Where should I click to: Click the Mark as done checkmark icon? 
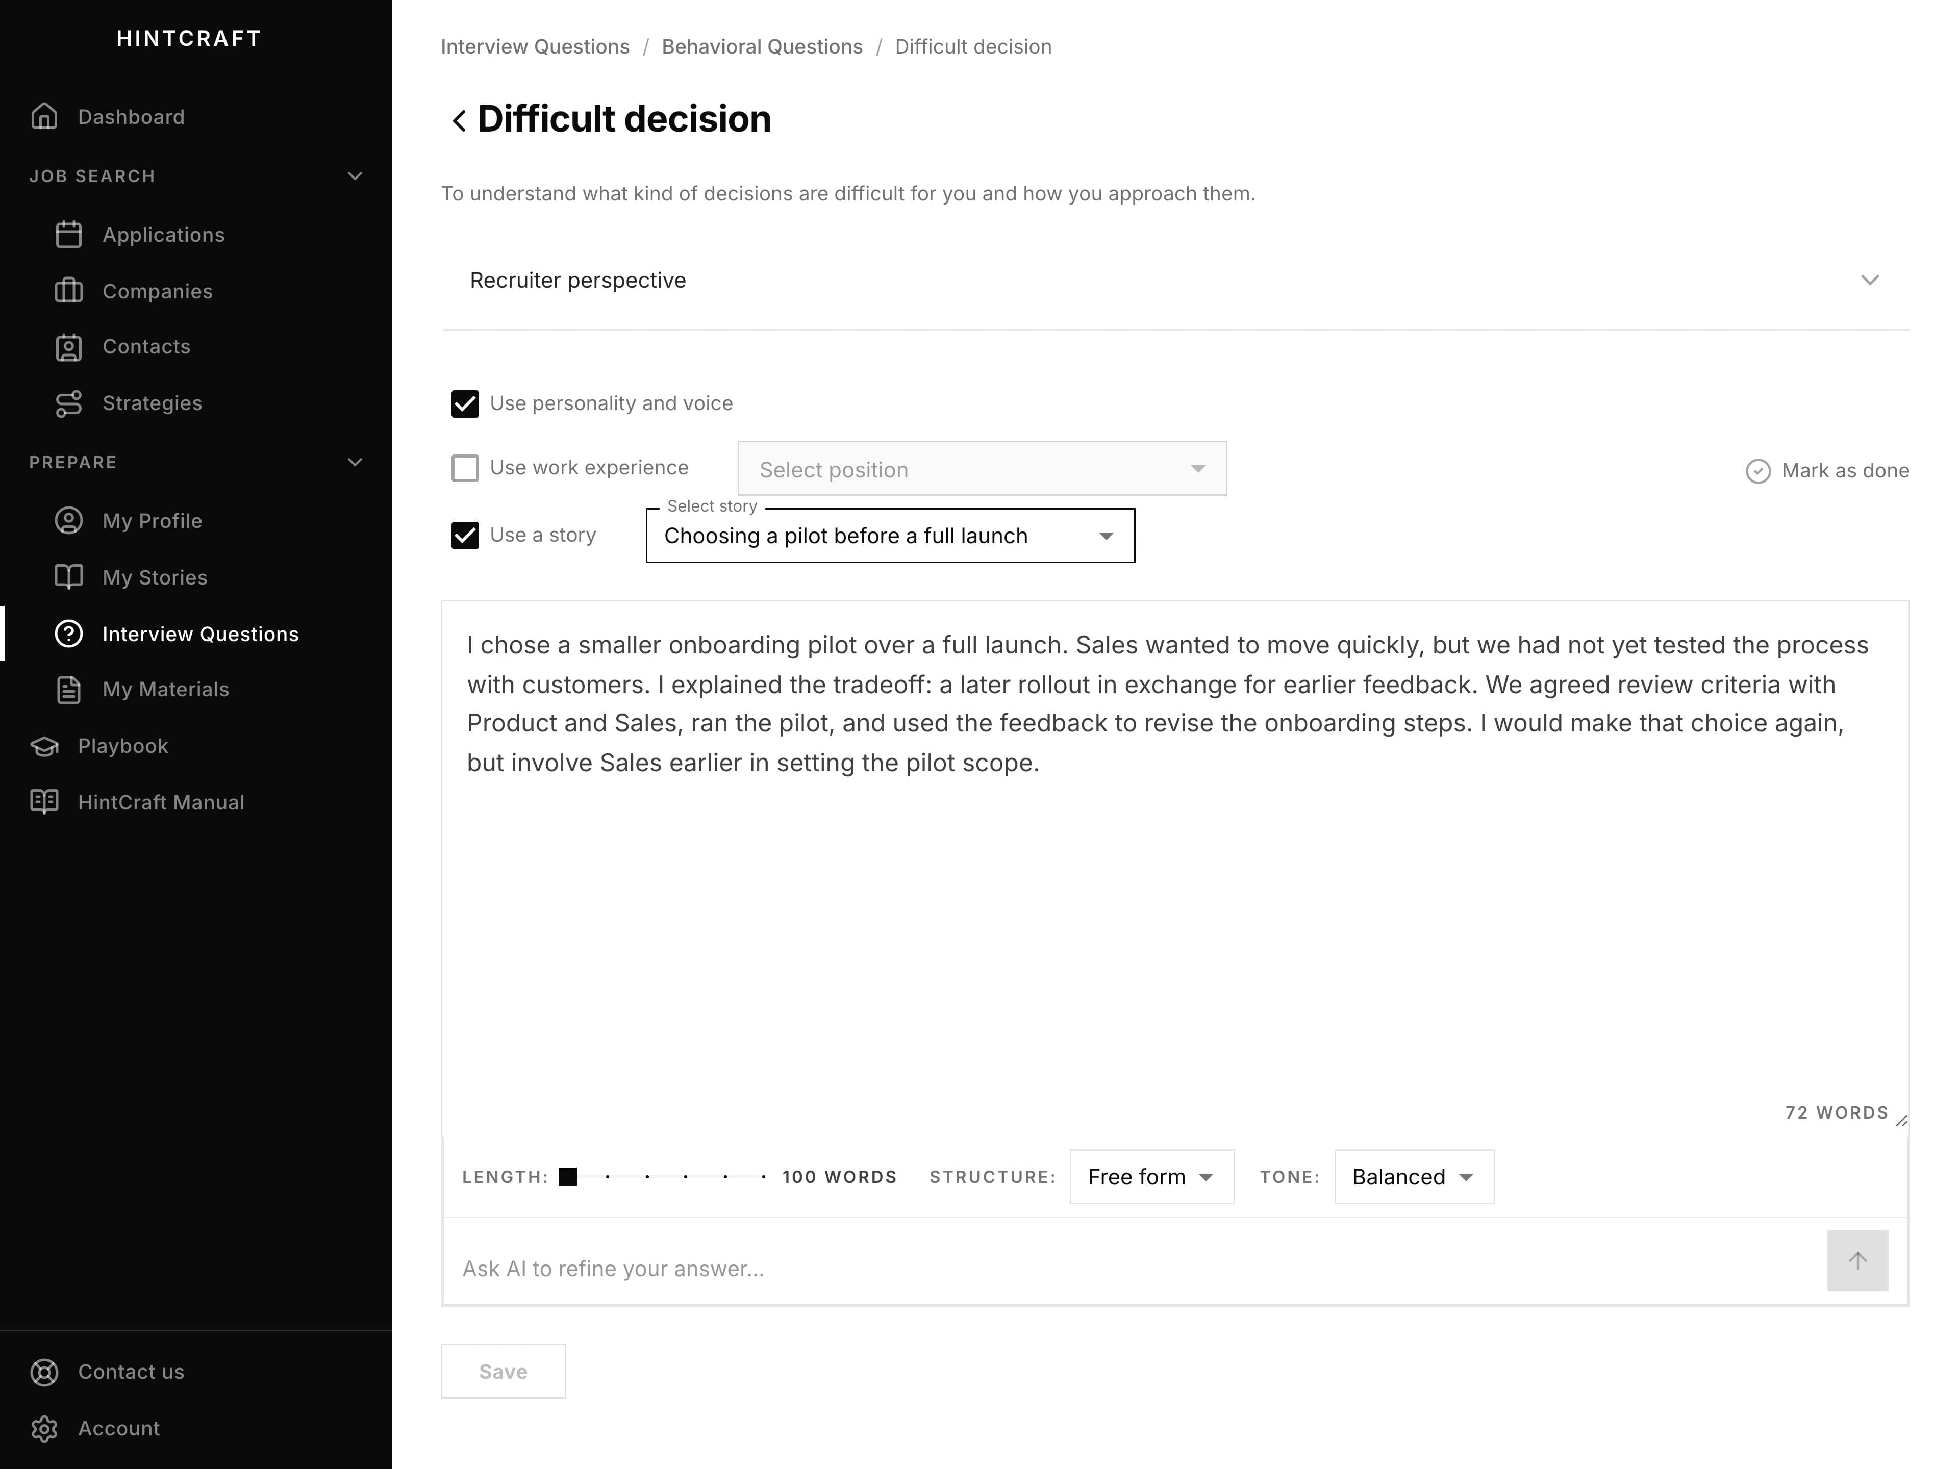[1758, 471]
